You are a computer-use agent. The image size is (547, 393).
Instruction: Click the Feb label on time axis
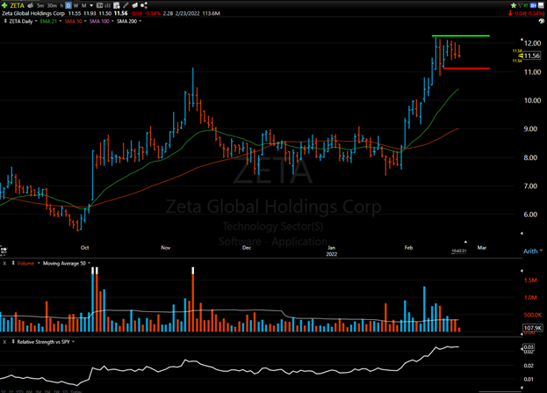tap(408, 248)
